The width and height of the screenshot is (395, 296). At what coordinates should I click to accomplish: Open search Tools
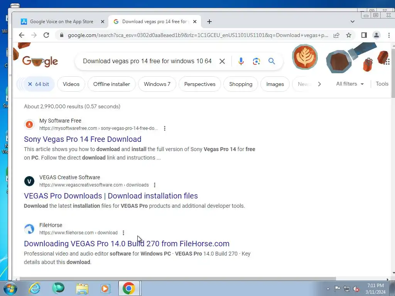pyautogui.click(x=382, y=84)
